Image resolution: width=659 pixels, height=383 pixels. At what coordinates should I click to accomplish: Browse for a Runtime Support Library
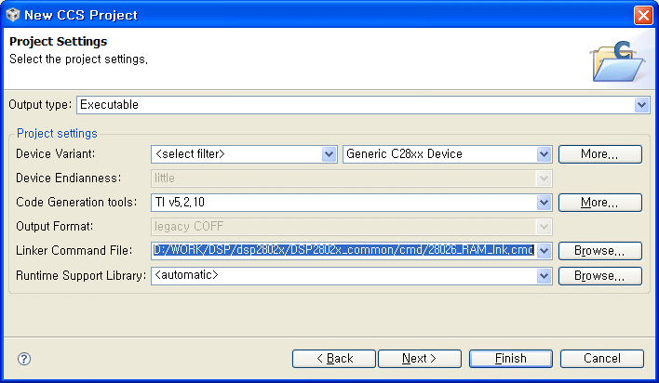pos(599,276)
